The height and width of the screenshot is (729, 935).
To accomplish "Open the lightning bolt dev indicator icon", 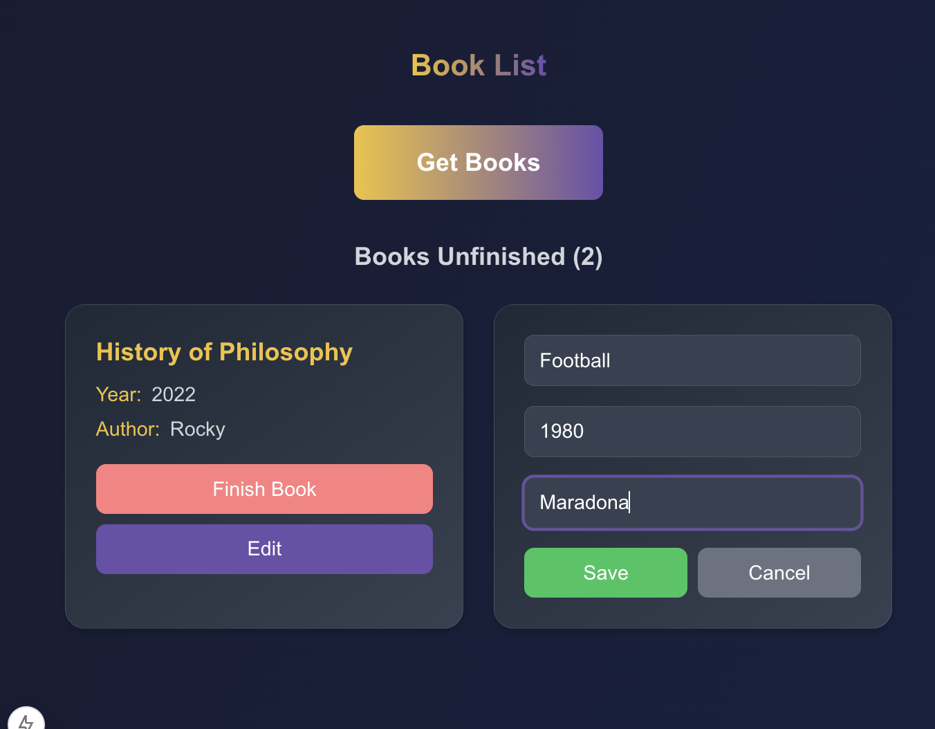I will 26,720.
